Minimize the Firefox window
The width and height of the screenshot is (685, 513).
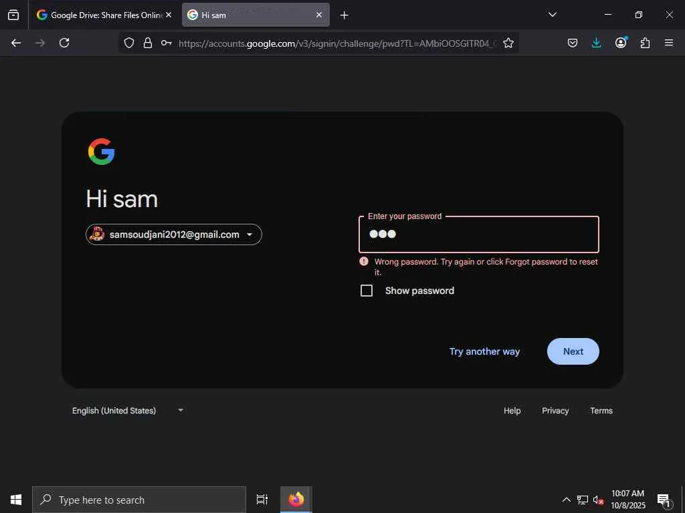click(607, 15)
